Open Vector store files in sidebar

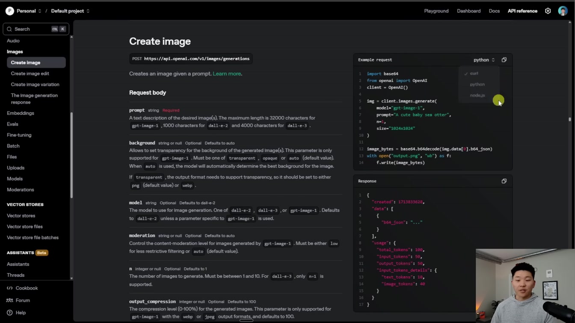point(25,227)
